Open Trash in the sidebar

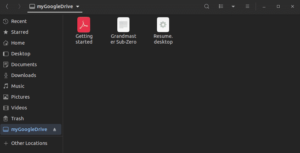[32, 119]
